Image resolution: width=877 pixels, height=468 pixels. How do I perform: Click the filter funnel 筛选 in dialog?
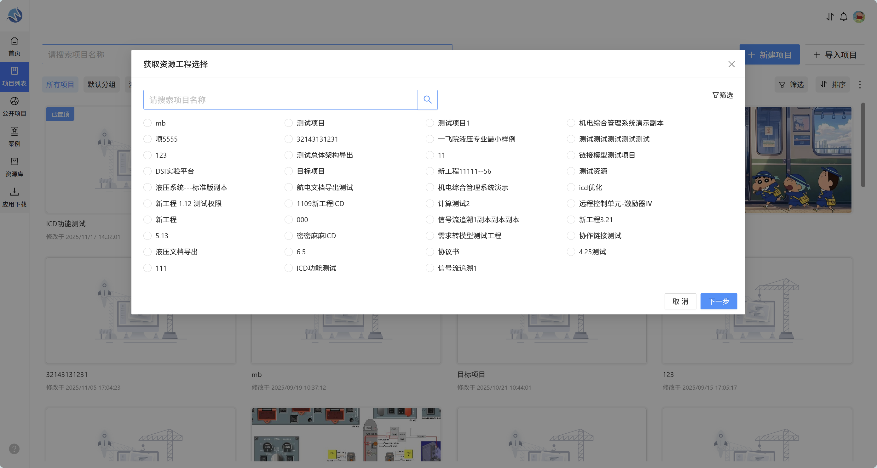pyautogui.click(x=723, y=95)
